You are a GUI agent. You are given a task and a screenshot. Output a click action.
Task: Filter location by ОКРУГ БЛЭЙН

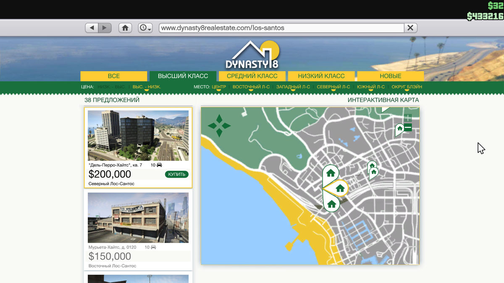pos(407,87)
